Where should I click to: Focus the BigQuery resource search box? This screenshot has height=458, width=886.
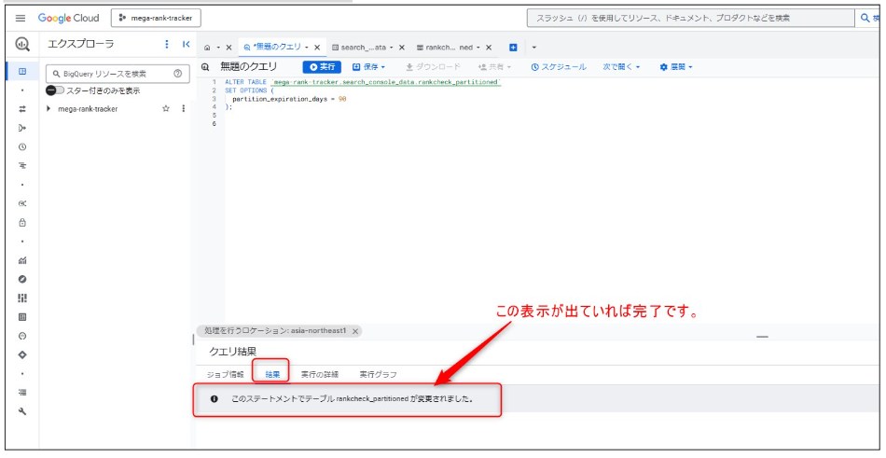coord(117,74)
